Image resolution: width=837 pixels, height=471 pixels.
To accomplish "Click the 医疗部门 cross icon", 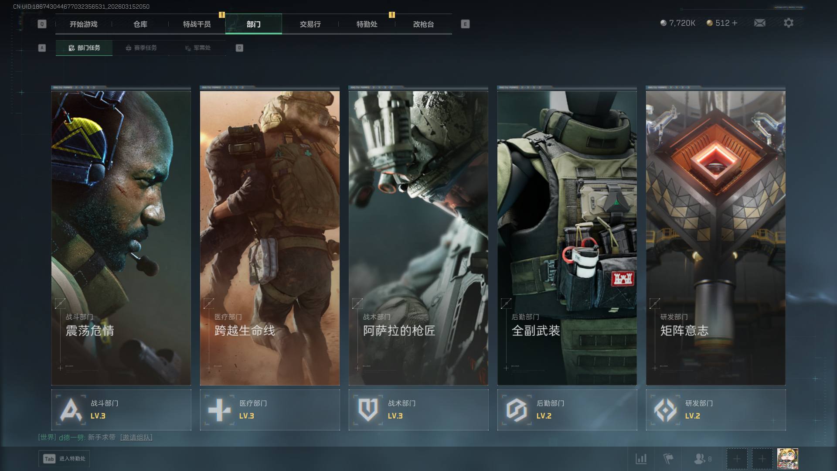I will point(219,410).
